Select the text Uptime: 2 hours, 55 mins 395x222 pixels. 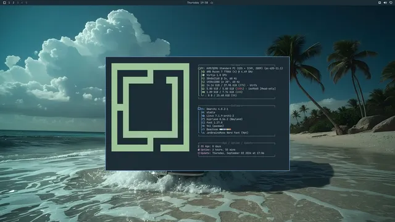pos(218,150)
